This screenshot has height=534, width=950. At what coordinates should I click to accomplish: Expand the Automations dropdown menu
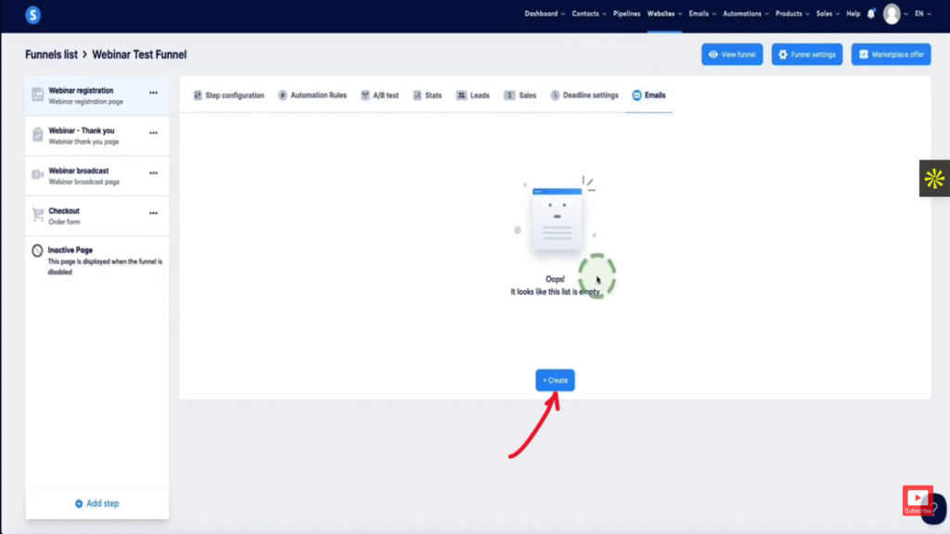745,14
